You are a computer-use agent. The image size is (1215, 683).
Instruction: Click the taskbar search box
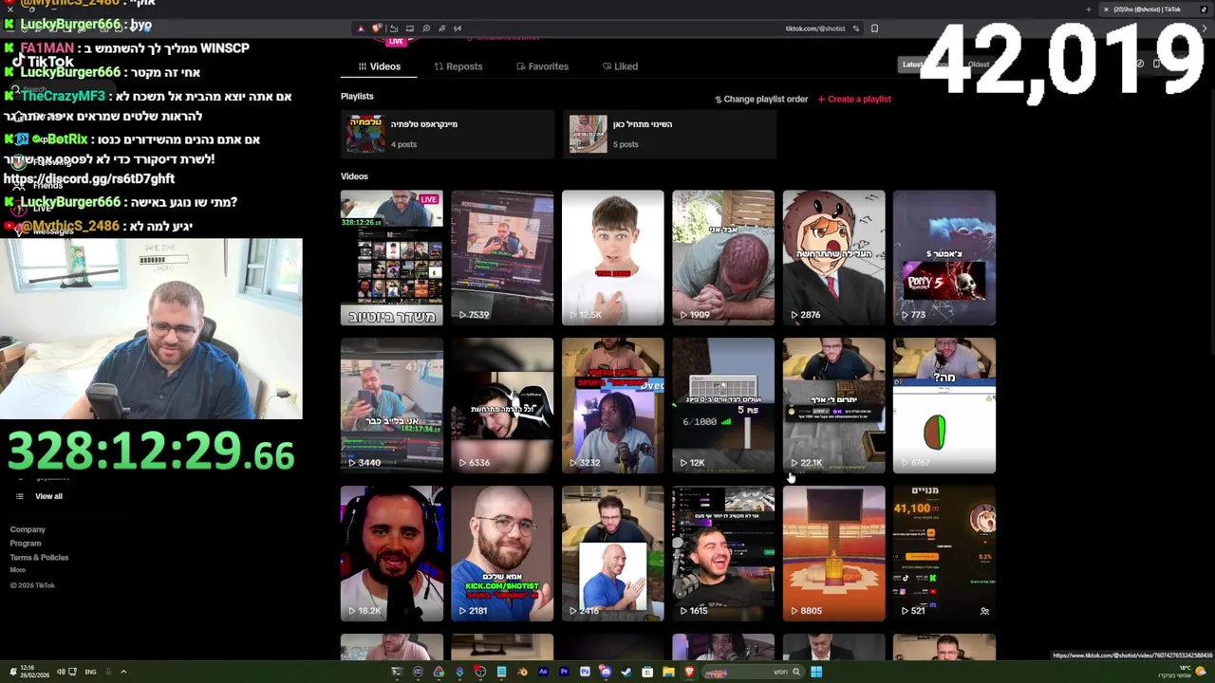754,672
